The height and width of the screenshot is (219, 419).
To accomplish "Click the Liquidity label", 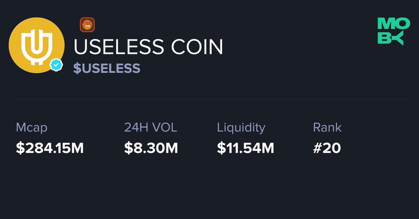I will [241, 128].
